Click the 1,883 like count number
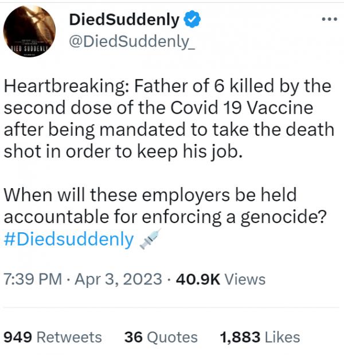 240,337
